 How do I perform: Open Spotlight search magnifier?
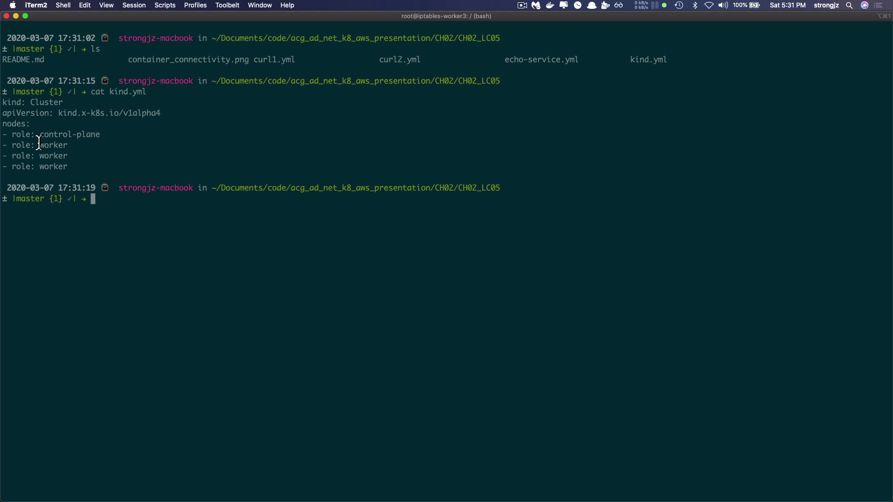pos(849,5)
